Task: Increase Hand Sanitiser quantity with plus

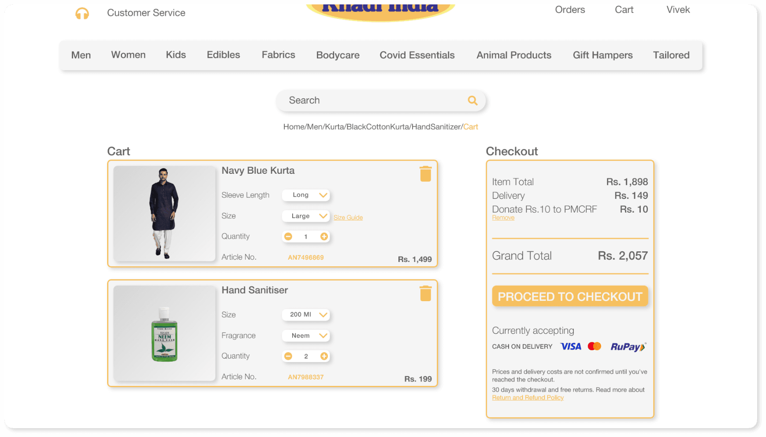Action: point(324,356)
